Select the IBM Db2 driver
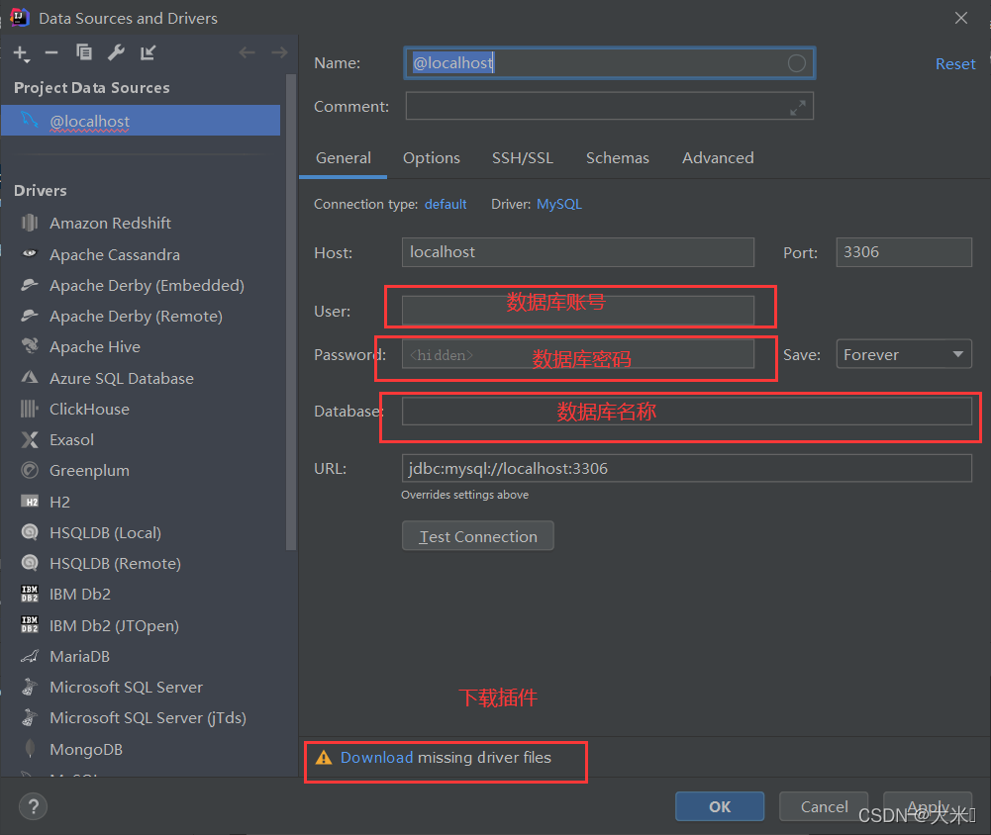The image size is (991, 835). (79, 595)
